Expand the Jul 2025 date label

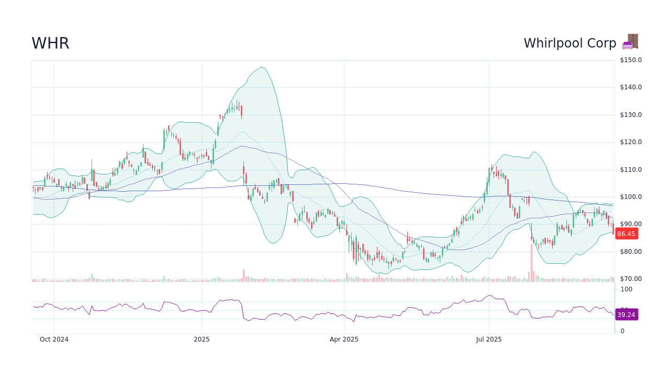click(x=489, y=339)
